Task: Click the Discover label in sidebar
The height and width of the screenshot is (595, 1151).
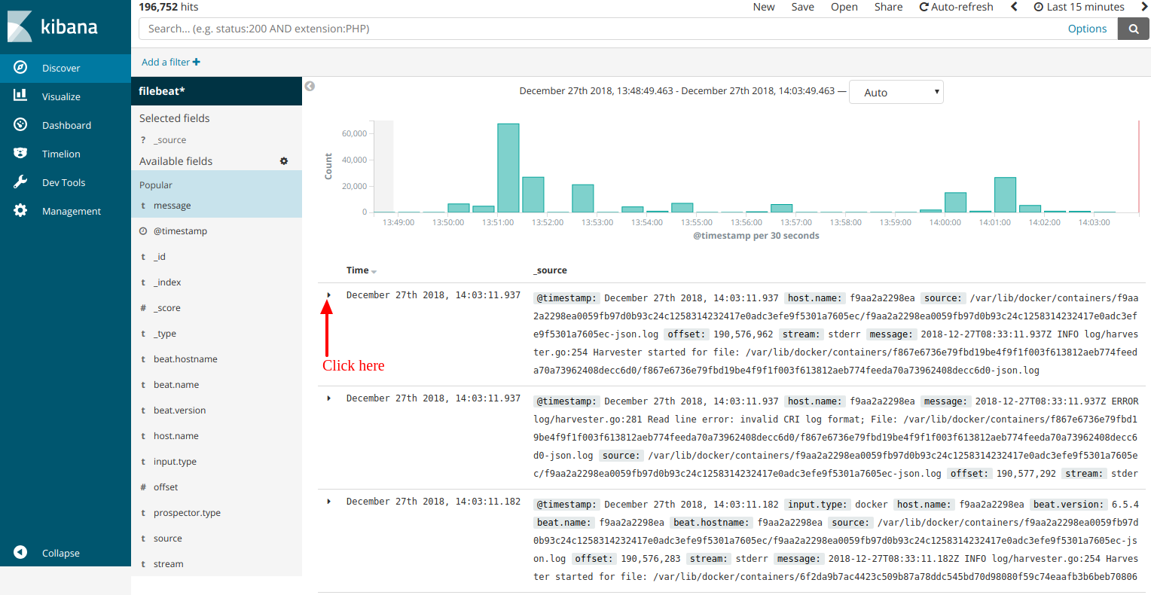Action: tap(61, 68)
